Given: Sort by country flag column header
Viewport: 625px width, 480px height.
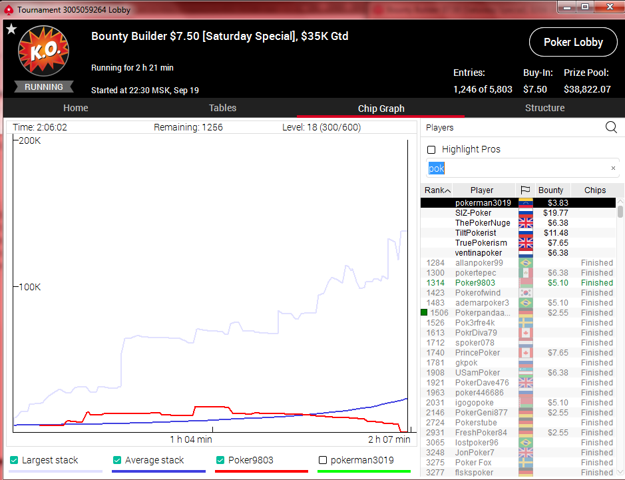Looking at the screenshot, I should tap(525, 190).
